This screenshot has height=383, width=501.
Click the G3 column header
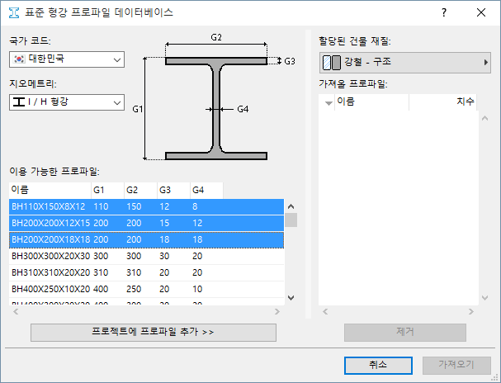click(x=173, y=191)
